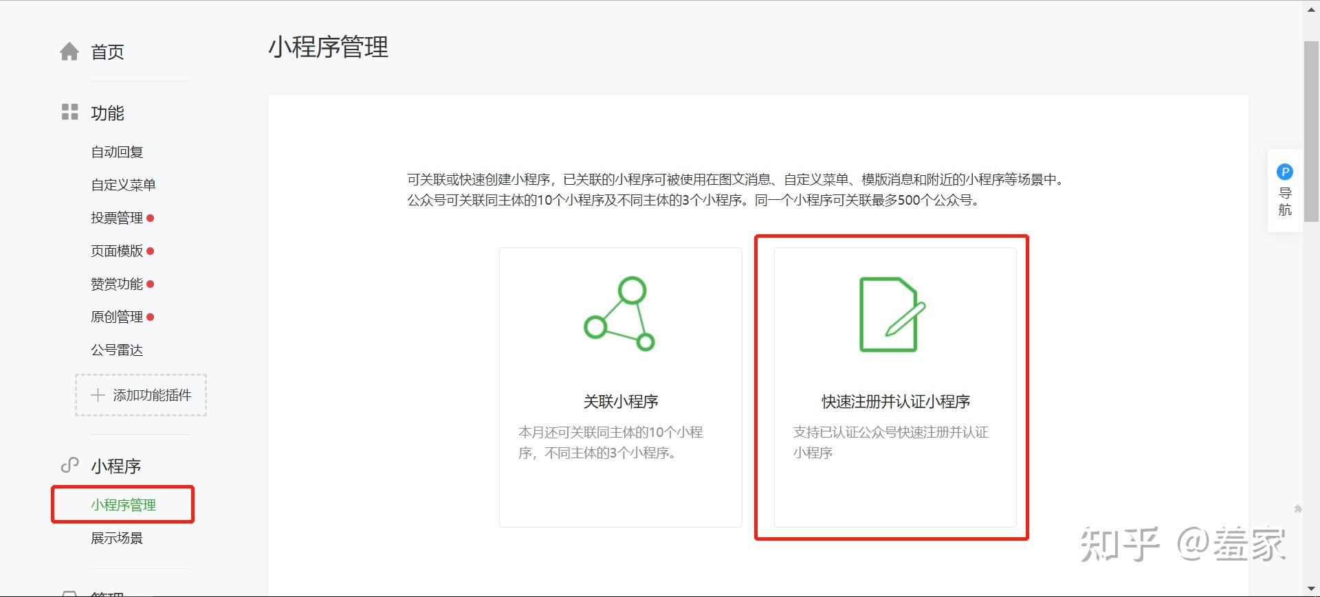Open 展示场景 in the sidebar
Image resolution: width=1320 pixels, height=597 pixels.
coord(117,538)
